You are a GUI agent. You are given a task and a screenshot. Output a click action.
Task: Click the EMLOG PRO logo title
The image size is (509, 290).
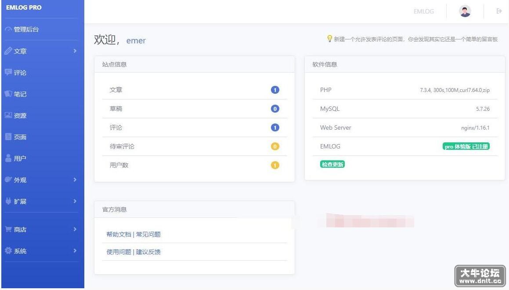click(x=24, y=7)
